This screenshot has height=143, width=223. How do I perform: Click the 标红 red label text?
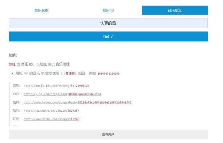12,64
